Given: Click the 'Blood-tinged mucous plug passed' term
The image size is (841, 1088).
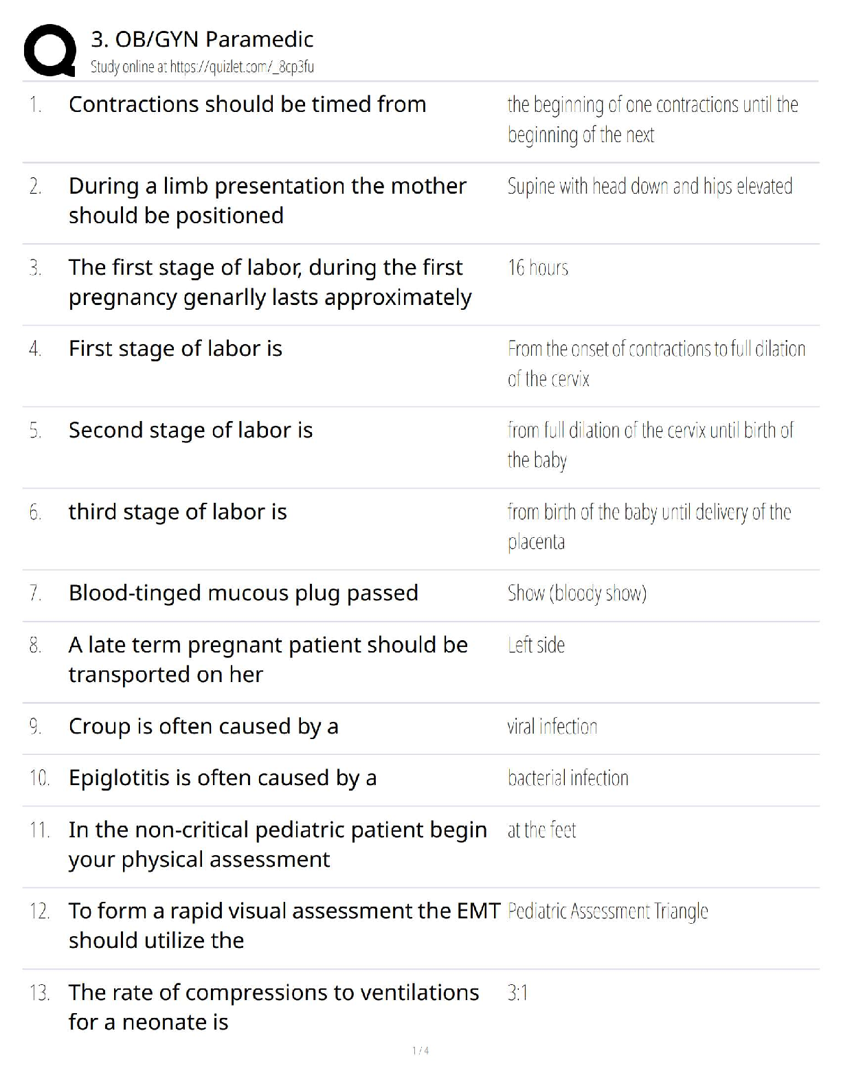Looking at the screenshot, I should (243, 593).
